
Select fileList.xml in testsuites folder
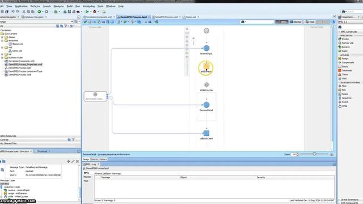click(x=18, y=44)
